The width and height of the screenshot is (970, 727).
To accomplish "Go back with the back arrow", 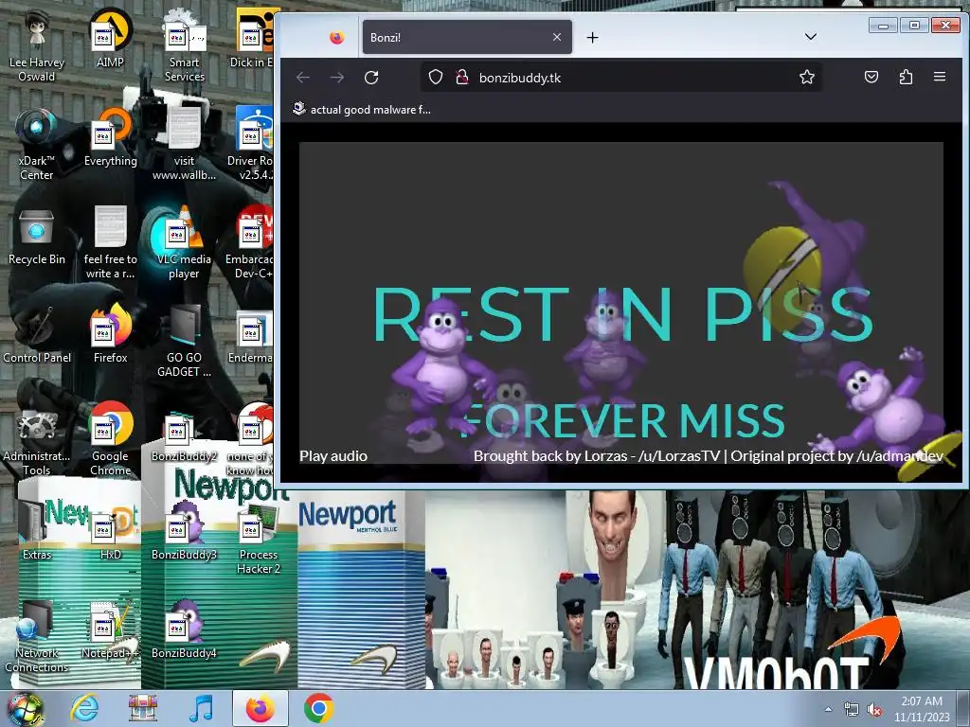I will (302, 78).
